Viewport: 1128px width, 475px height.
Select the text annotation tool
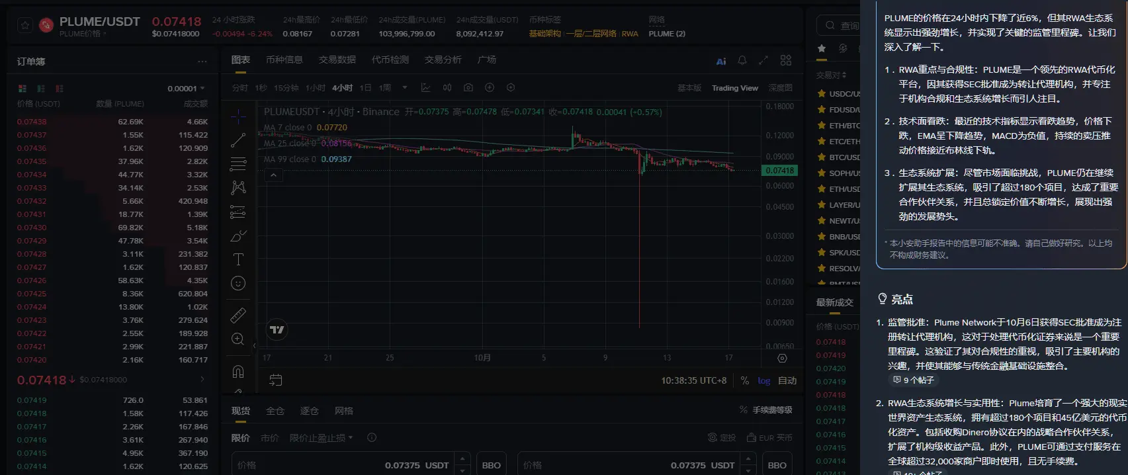coord(238,259)
